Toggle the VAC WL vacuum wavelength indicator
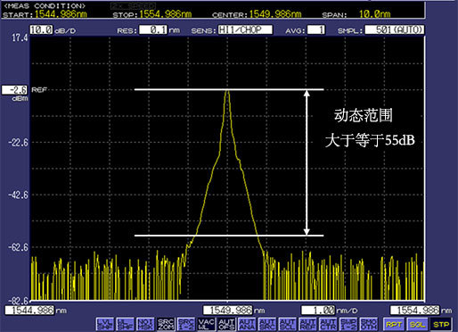 tap(206, 324)
